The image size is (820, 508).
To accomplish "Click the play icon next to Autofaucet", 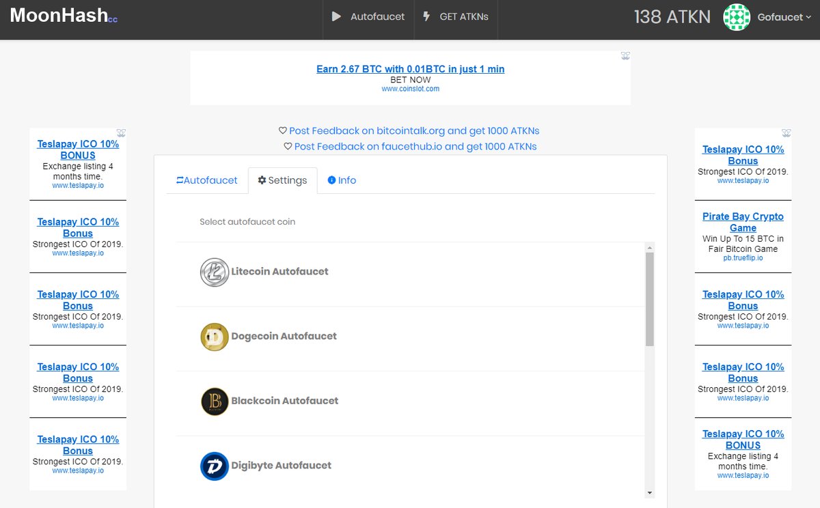I will pyautogui.click(x=336, y=17).
